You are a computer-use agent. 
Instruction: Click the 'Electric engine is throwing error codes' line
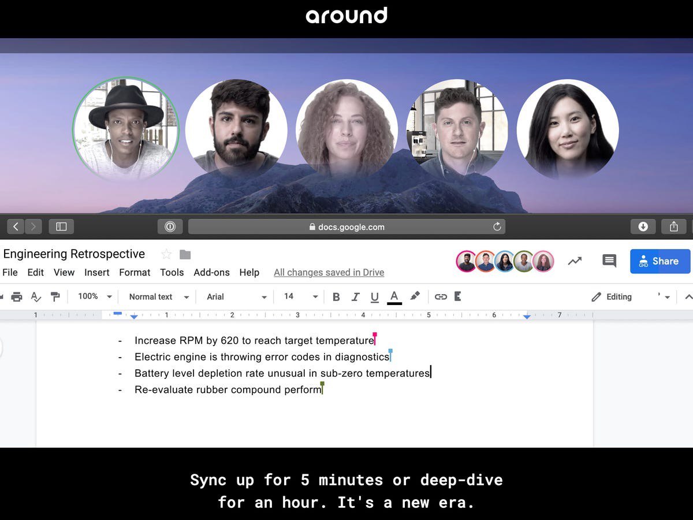(262, 357)
